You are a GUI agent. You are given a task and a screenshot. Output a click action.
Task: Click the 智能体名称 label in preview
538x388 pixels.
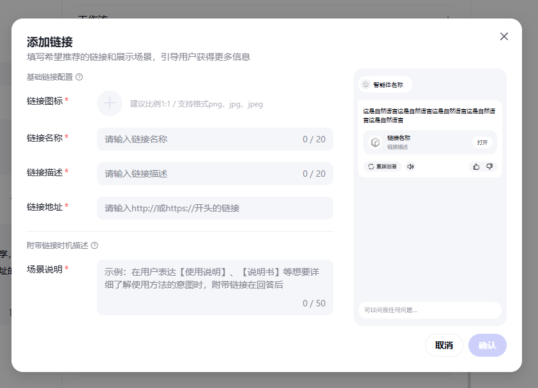389,84
